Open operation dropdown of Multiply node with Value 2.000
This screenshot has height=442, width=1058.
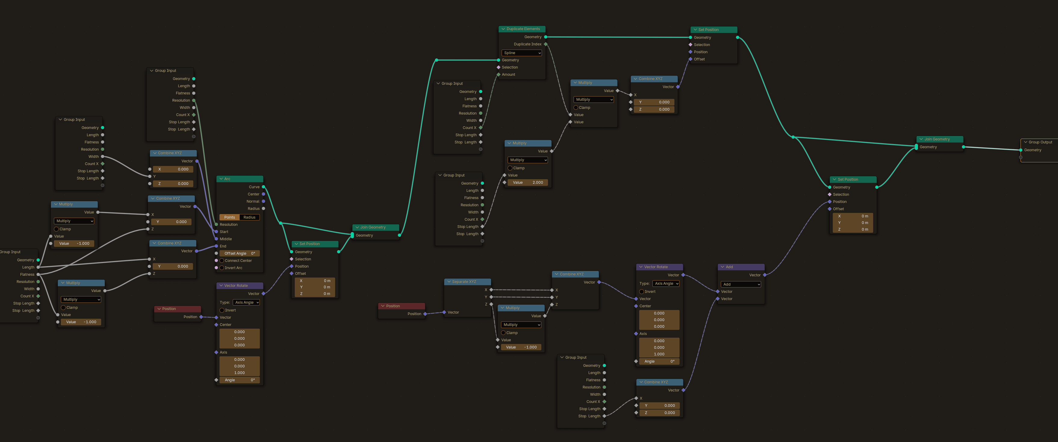(528, 160)
